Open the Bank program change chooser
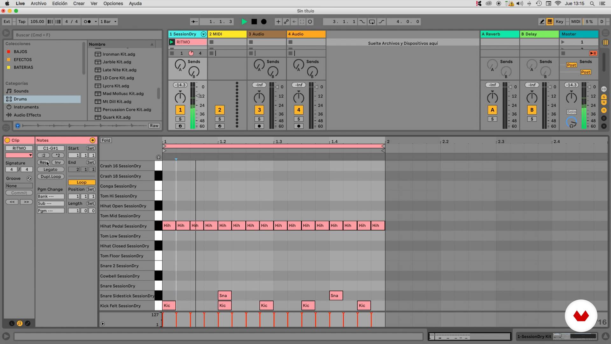611x344 pixels. [51, 197]
